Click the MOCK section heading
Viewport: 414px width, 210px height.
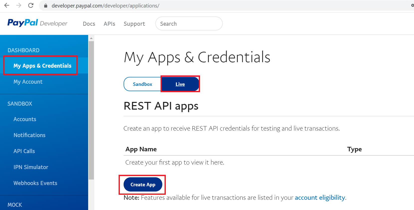tap(15, 205)
